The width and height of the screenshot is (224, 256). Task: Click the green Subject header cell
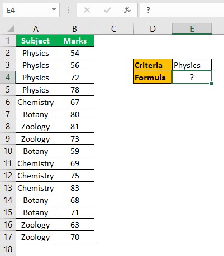click(36, 41)
